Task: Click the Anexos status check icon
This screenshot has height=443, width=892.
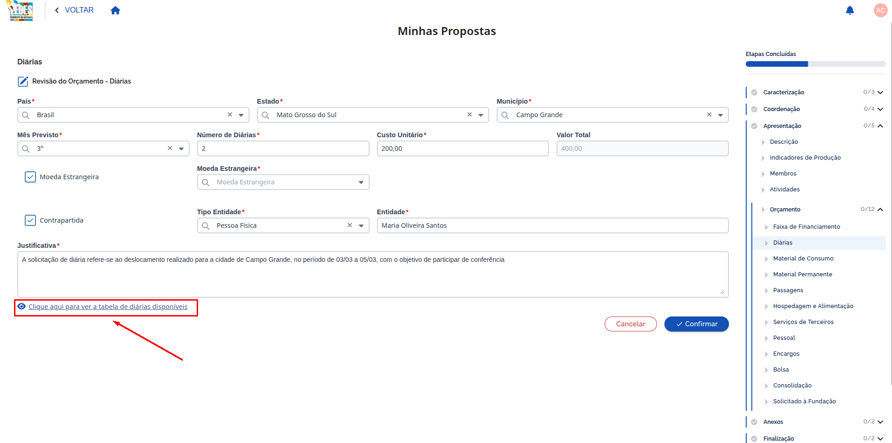Action: (754, 422)
